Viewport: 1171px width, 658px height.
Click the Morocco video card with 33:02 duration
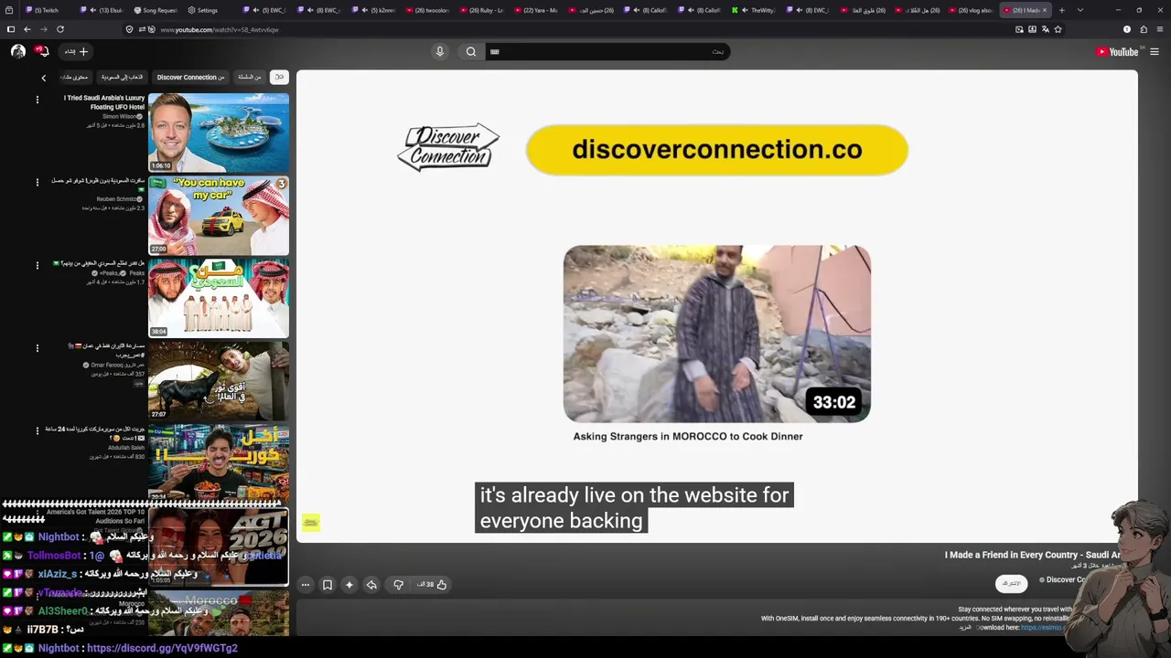[x=717, y=334]
